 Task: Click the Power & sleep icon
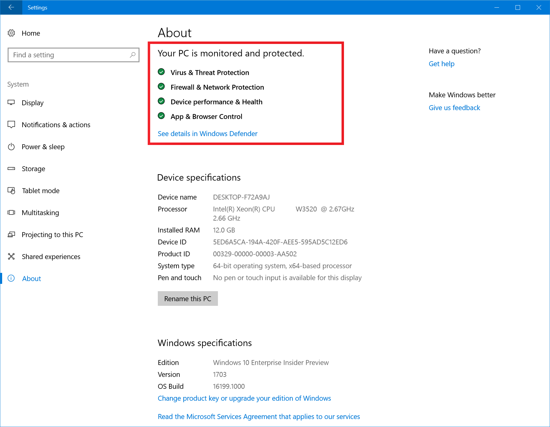tap(11, 147)
